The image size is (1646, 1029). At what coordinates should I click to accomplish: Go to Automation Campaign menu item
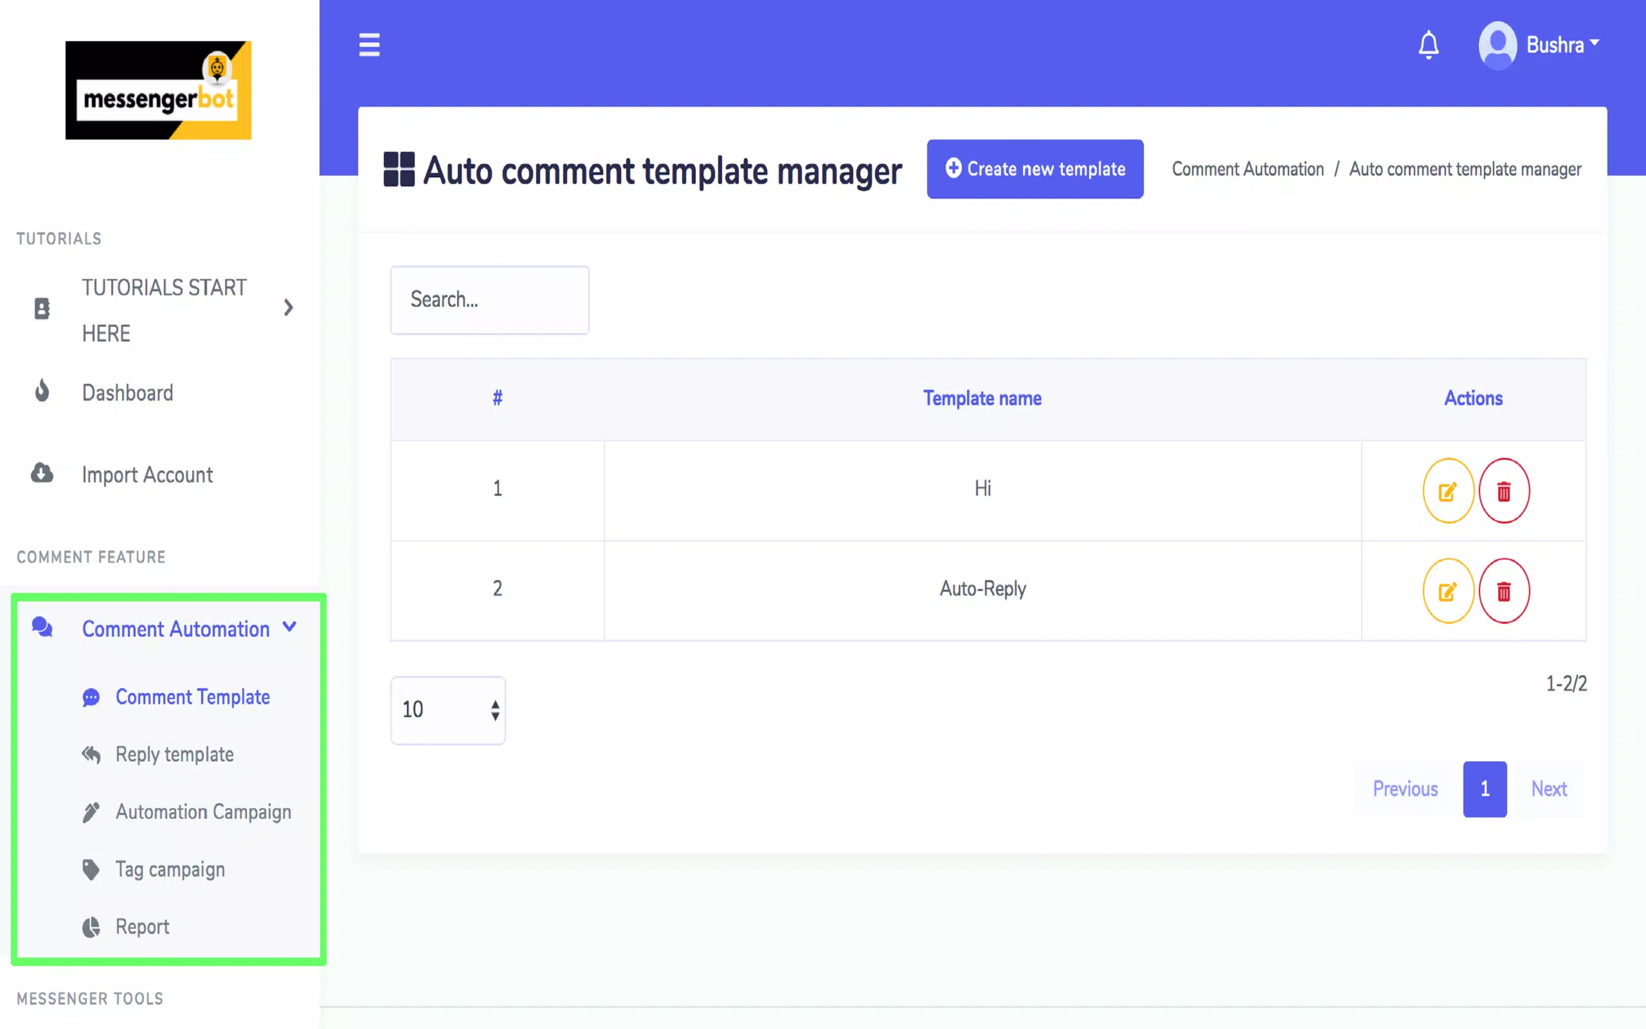point(203,812)
